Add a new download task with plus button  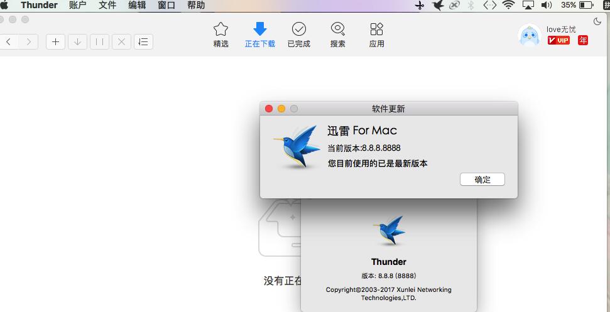[x=56, y=41]
